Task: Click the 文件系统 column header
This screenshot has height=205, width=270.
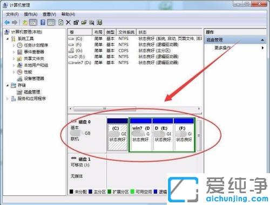Action: pos(126,32)
